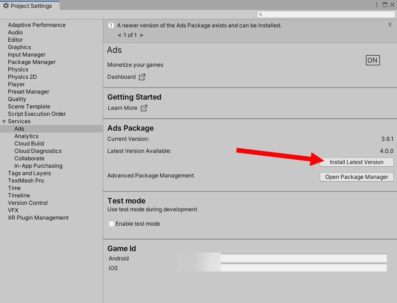
Task: Open Editor settings category
Action: (15, 40)
